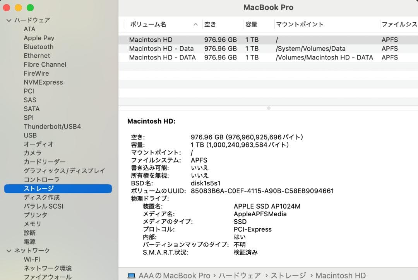The height and width of the screenshot is (280, 418).
Task: Collapse the ネットワーク sidebar section
Action: [9, 250]
